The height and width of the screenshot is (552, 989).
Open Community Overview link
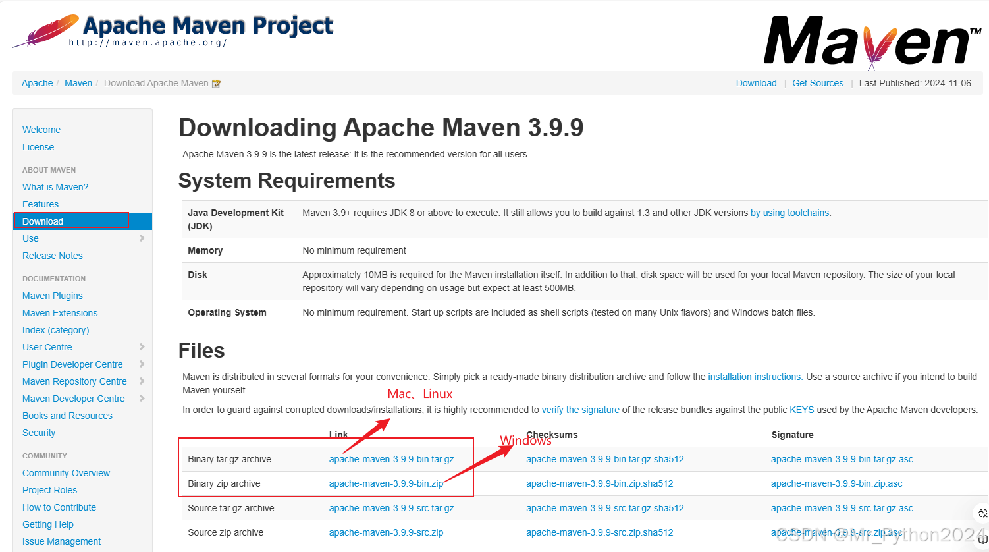(x=66, y=473)
